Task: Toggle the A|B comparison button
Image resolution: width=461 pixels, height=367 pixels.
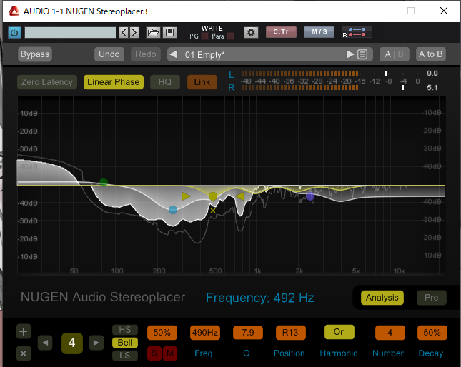Action: [394, 54]
